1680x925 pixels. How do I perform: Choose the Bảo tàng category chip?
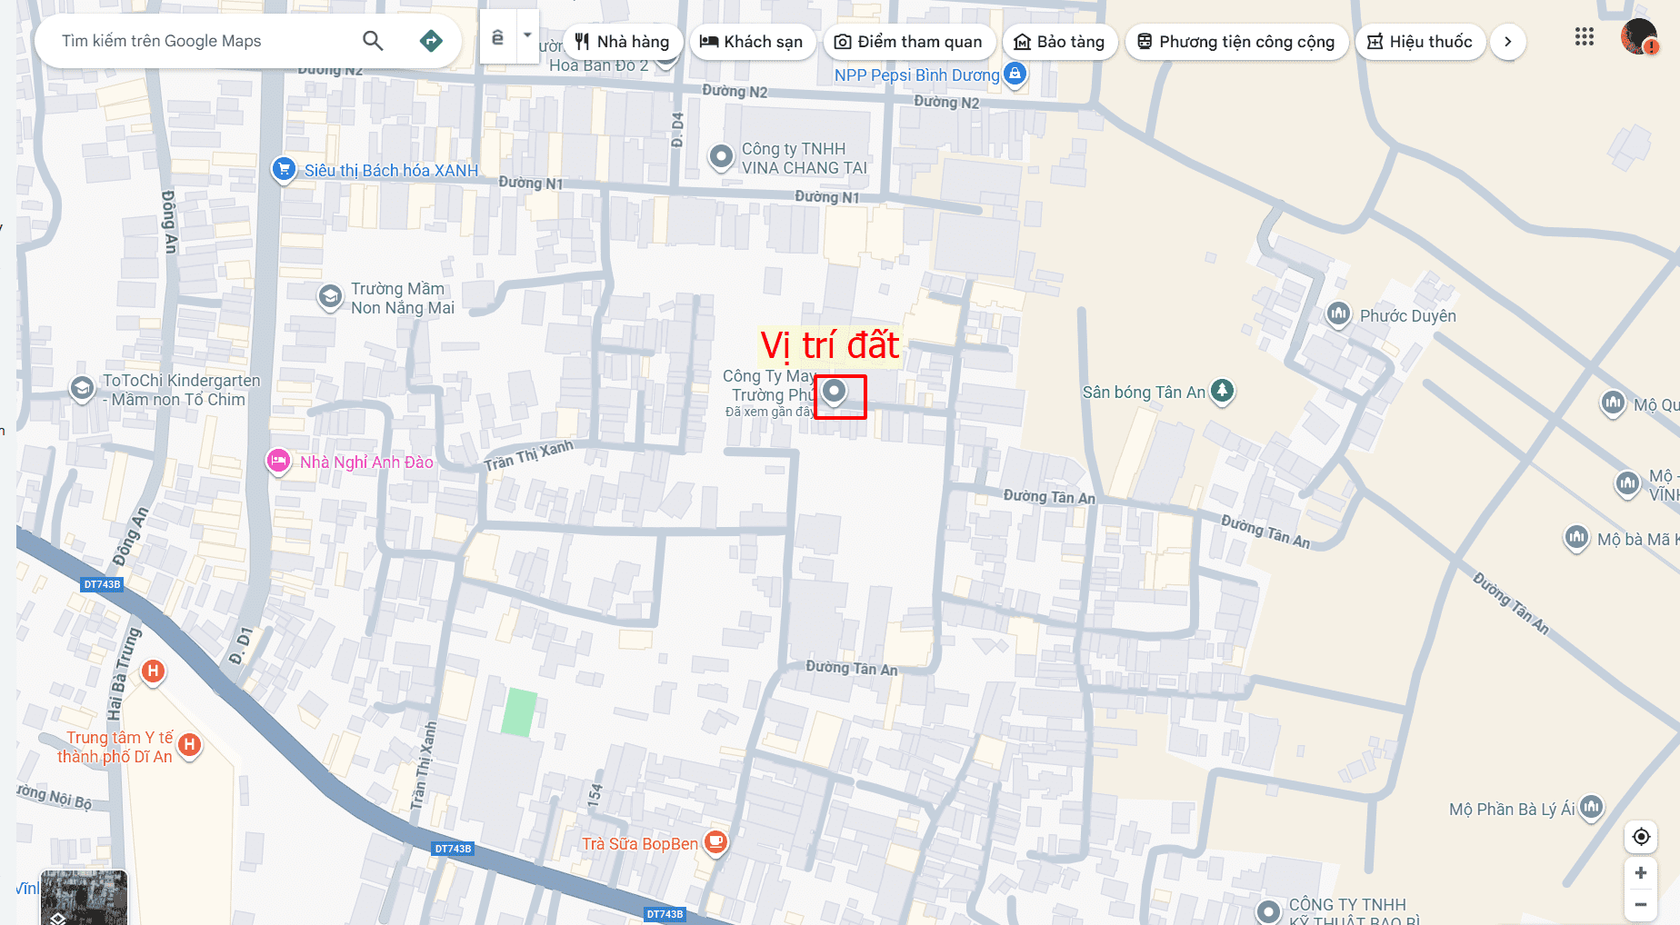pyautogui.click(x=1059, y=42)
